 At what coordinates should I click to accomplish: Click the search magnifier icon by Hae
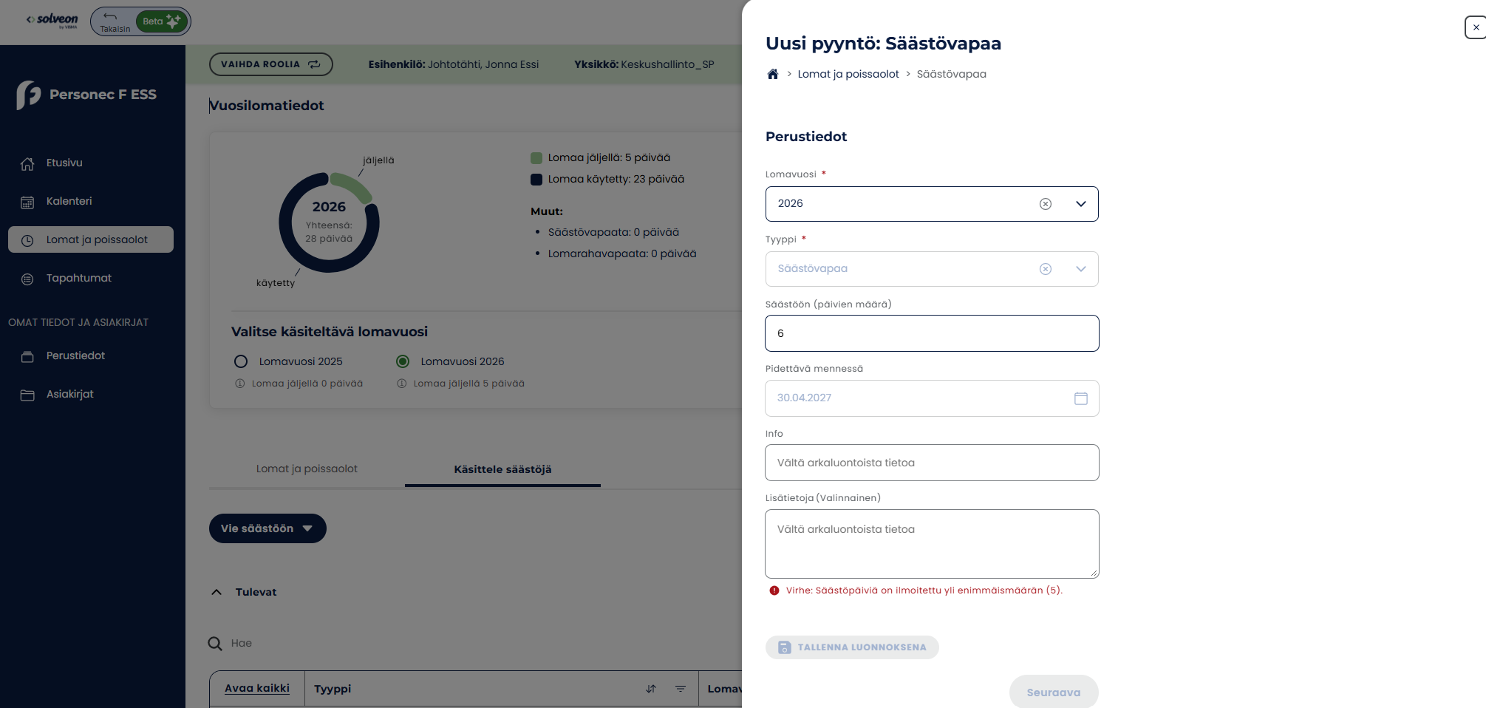(x=215, y=644)
